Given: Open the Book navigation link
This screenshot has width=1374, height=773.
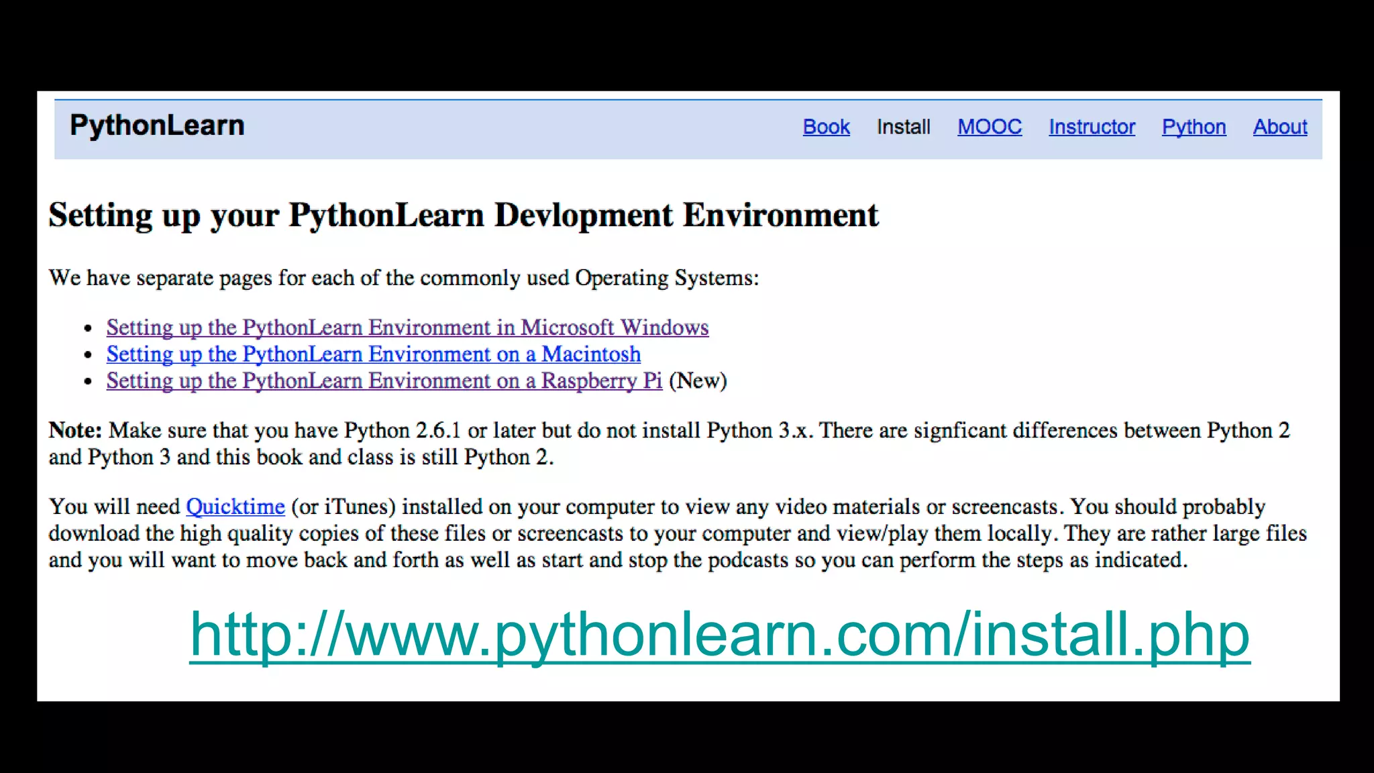Looking at the screenshot, I should 826,127.
